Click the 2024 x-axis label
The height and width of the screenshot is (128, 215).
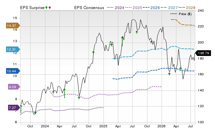click(x=45, y=126)
